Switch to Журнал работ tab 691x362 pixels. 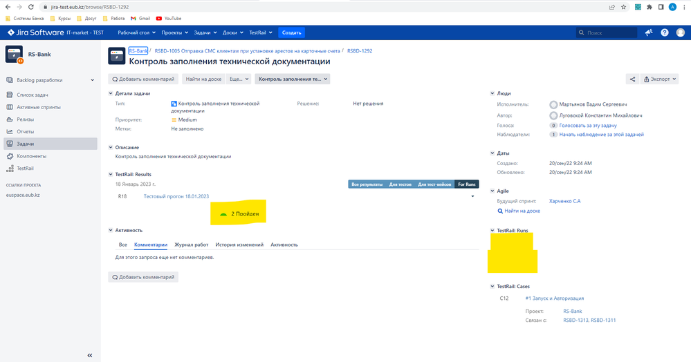[x=192, y=245]
